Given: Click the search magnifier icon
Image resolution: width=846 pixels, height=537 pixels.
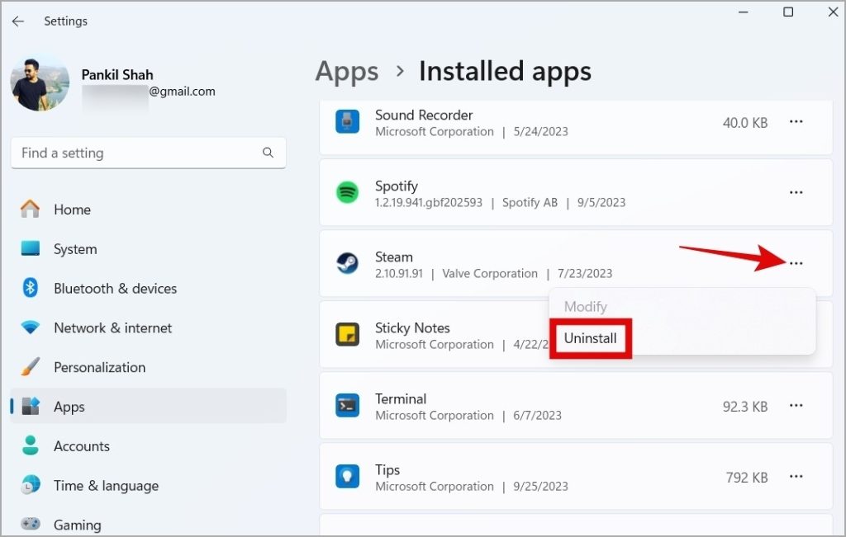Looking at the screenshot, I should click(268, 153).
